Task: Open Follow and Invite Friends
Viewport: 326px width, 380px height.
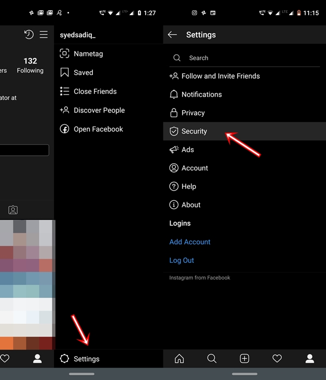Action: point(244,76)
